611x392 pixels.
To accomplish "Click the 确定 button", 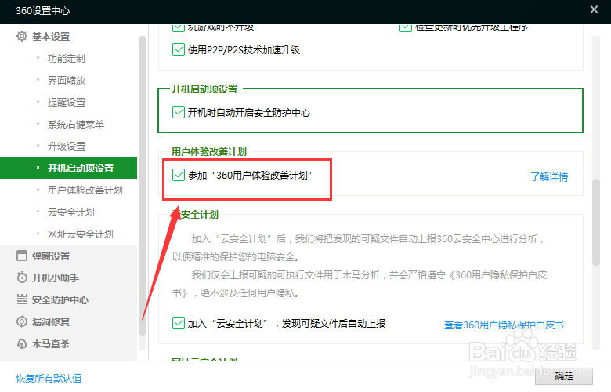I will point(564,376).
